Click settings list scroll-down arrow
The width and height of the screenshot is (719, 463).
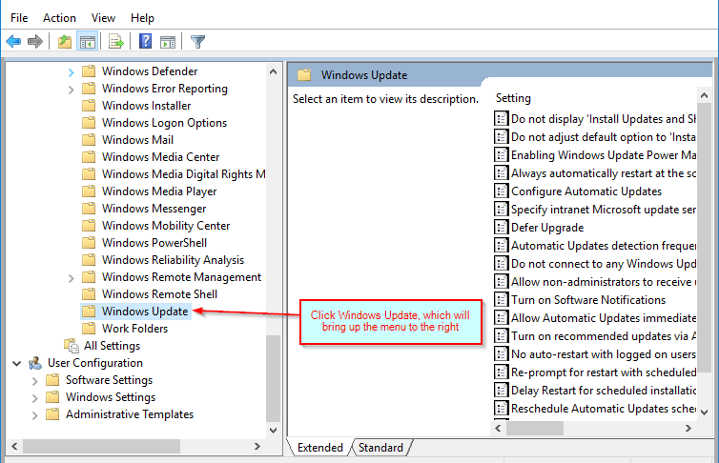tap(705, 413)
